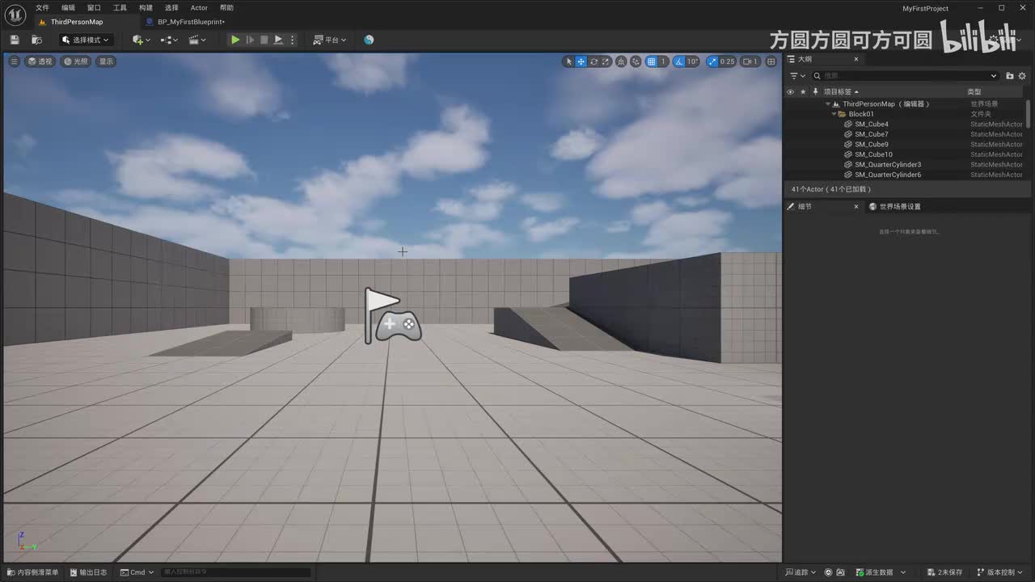Open the 平台 Platforms dropdown

(330, 40)
